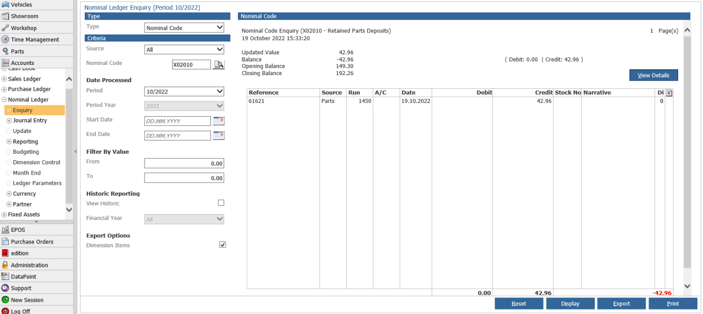Select the Update menu item
The image size is (703, 314).
(x=22, y=131)
